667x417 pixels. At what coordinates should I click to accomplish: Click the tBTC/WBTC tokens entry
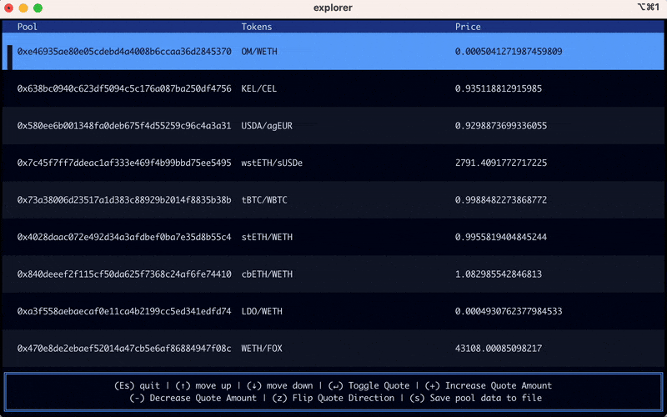(x=263, y=200)
